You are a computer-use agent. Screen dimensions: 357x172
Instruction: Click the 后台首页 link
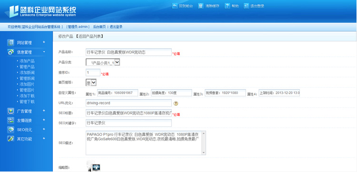point(99,27)
